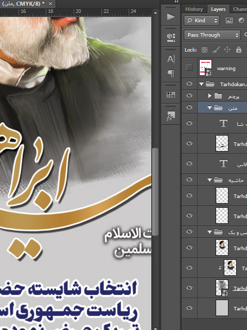Lock all padlock icon
This screenshot has height=330, width=247.
tap(239, 49)
